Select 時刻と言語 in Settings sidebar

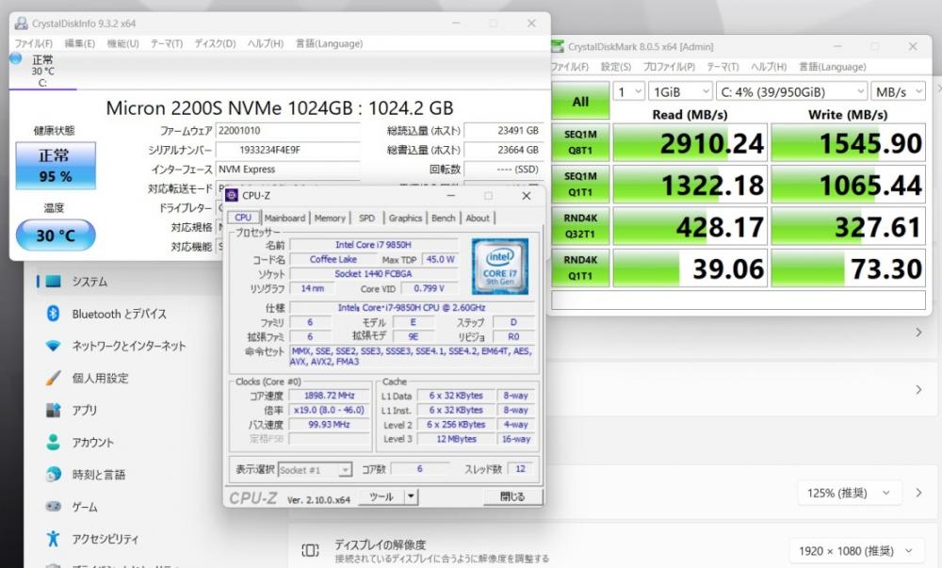click(x=99, y=475)
